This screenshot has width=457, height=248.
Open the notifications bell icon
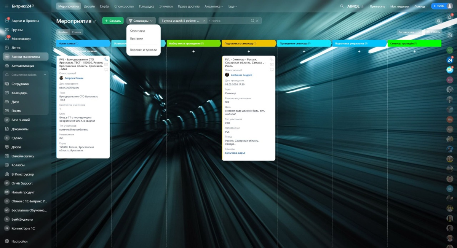coord(450,17)
